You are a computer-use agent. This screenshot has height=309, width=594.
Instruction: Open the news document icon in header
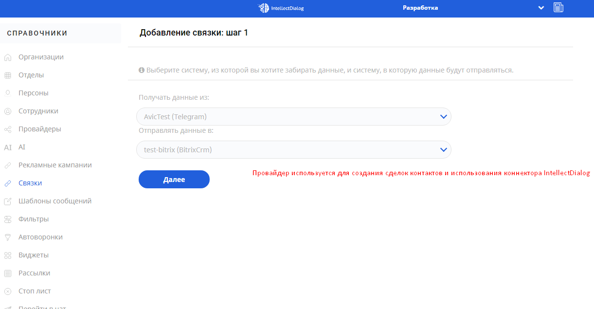point(558,7)
